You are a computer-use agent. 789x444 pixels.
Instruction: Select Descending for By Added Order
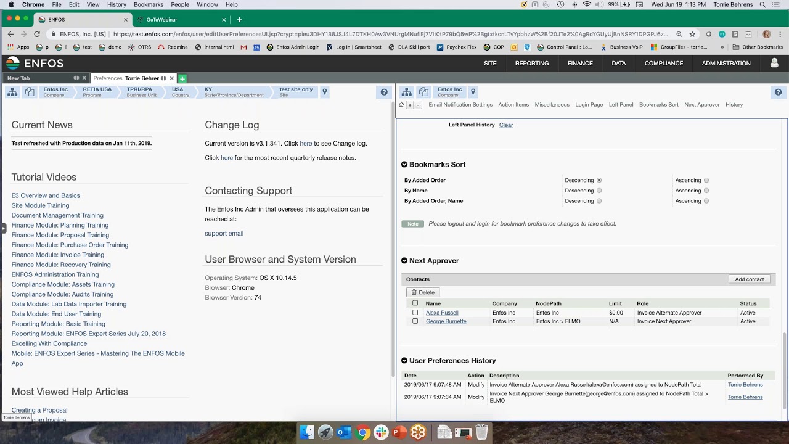point(599,181)
